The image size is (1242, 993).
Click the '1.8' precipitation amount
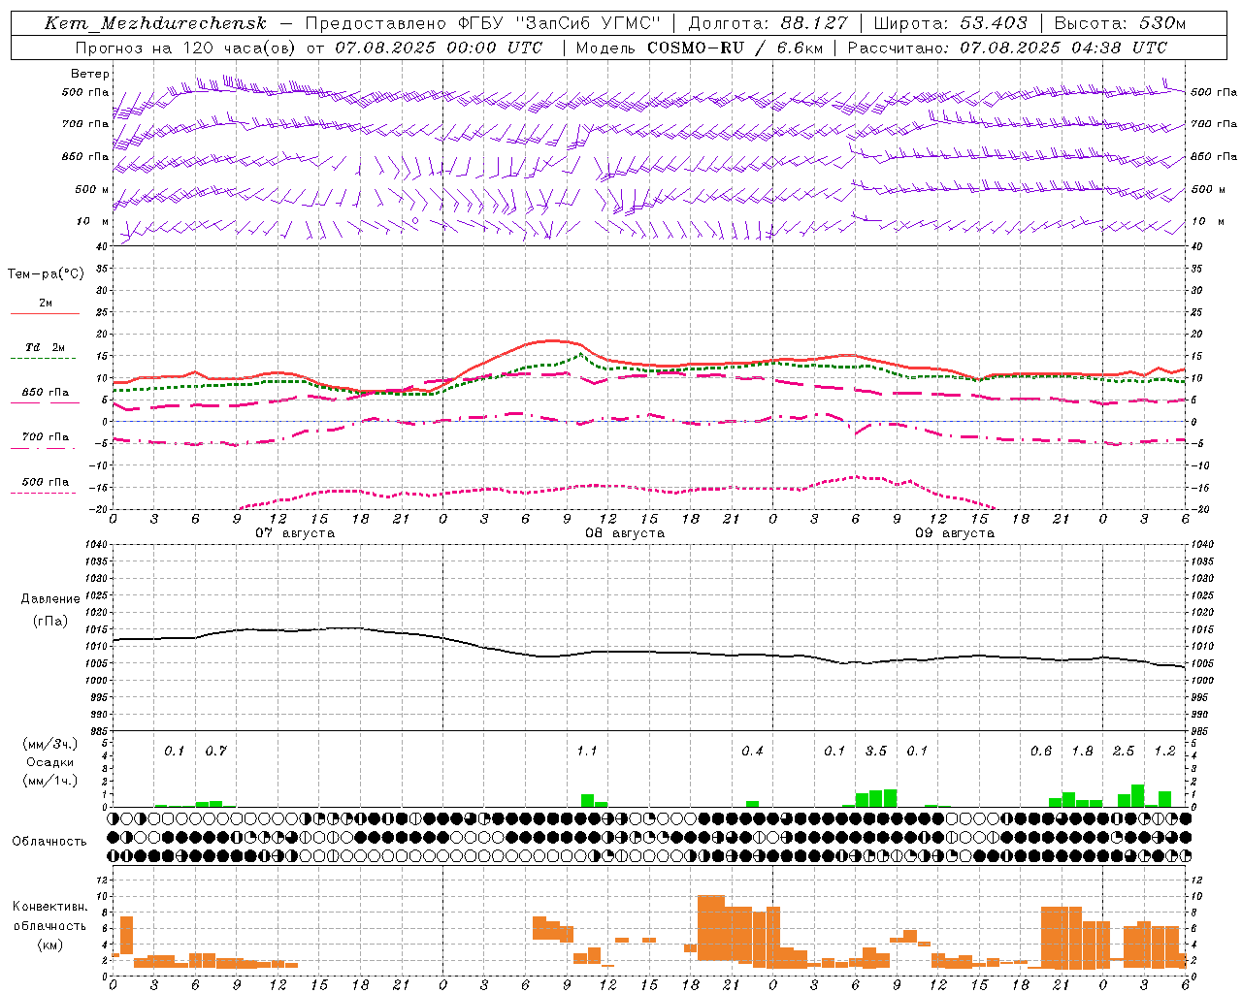[1082, 752]
